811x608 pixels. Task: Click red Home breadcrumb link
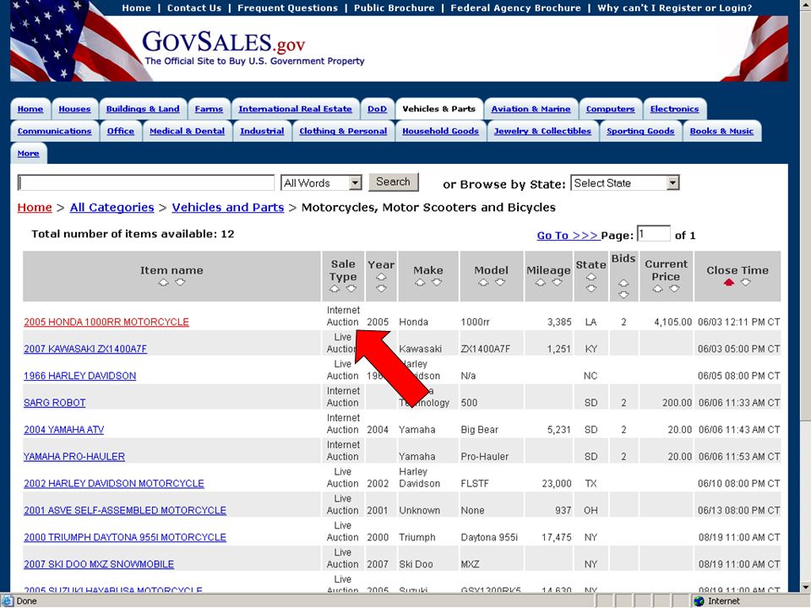35,208
